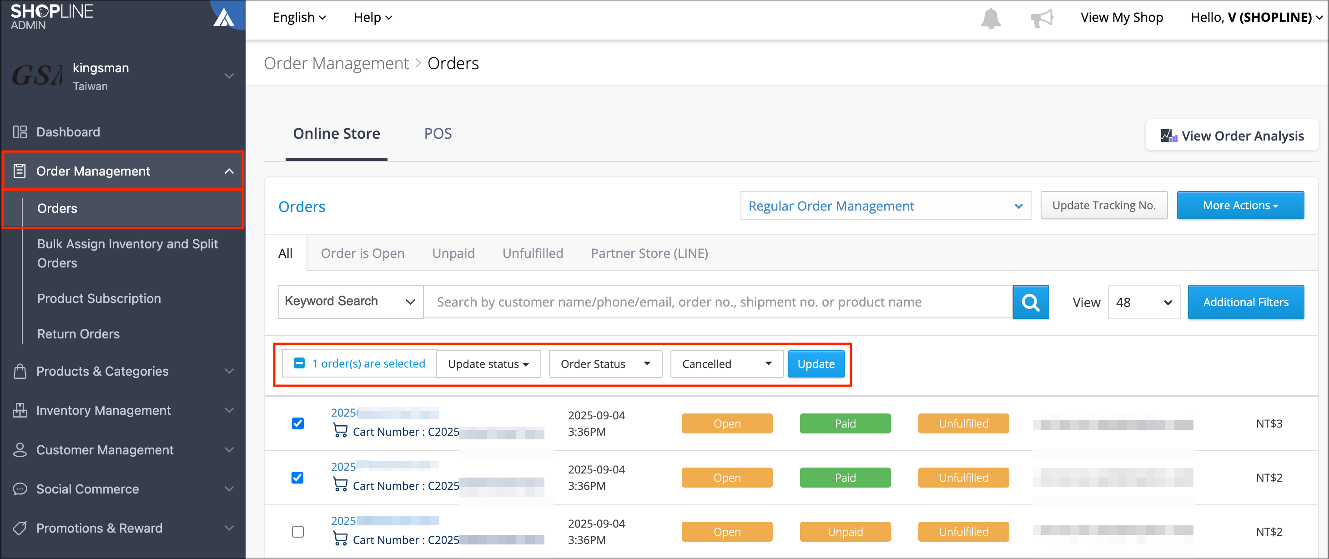Click the blue Update button
This screenshot has width=1329, height=559.
(816, 364)
